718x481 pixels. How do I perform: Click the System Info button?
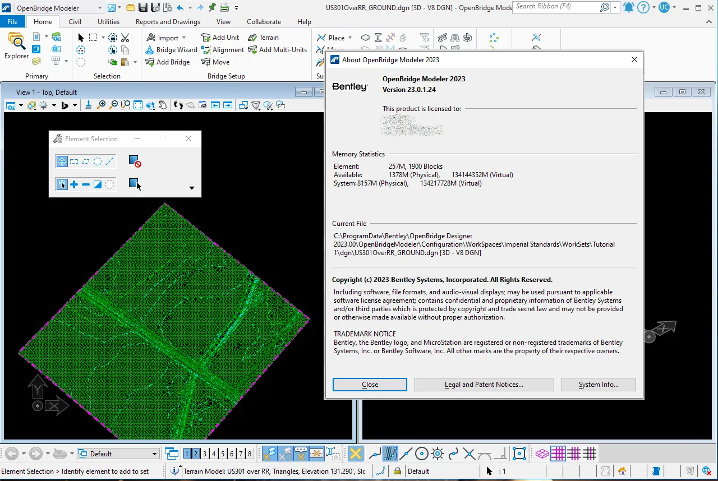point(599,385)
